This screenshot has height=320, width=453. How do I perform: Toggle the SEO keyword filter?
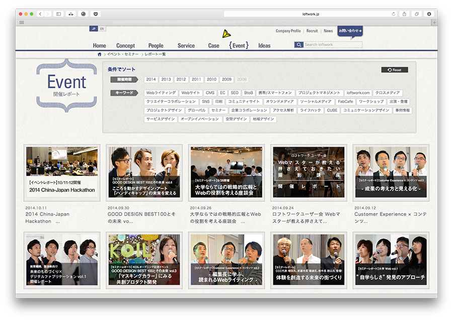(x=235, y=93)
